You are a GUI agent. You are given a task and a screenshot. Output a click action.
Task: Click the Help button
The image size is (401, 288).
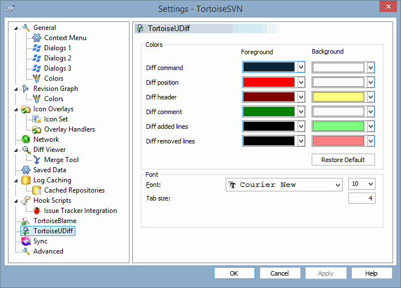point(372,273)
